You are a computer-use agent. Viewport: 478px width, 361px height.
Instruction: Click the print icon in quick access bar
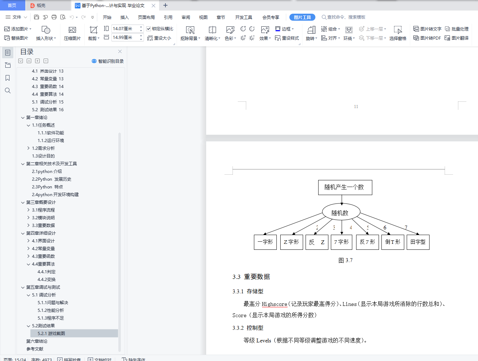tap(54, 17)
